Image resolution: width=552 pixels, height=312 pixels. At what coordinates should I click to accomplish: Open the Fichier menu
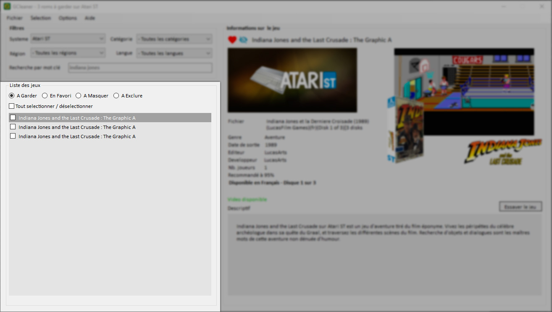click(15, 18)
